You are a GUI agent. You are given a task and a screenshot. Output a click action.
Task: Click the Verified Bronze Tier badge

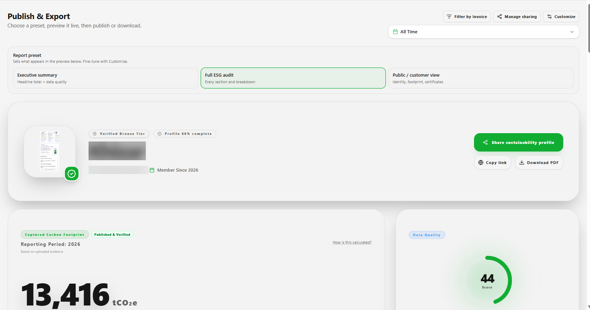pyautogui.click(x=119, y=134)
